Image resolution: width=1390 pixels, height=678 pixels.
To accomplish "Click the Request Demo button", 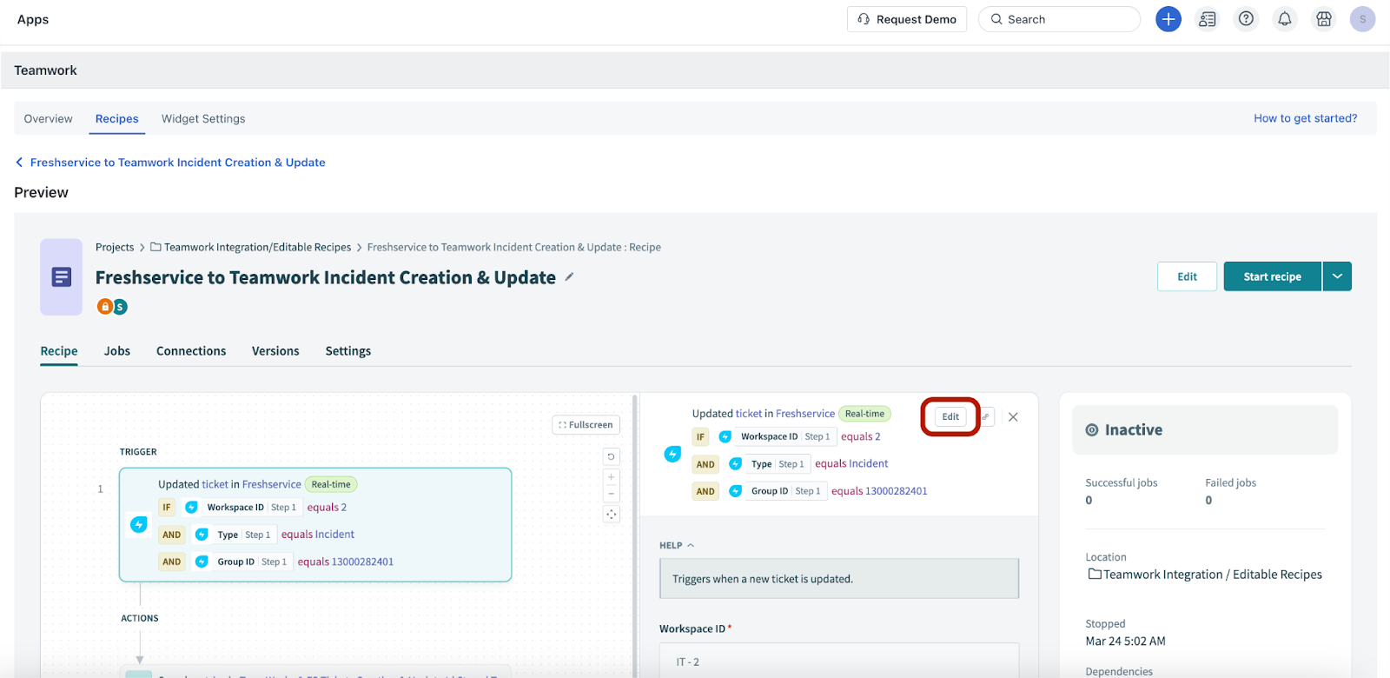I will [x=907, y=19].
